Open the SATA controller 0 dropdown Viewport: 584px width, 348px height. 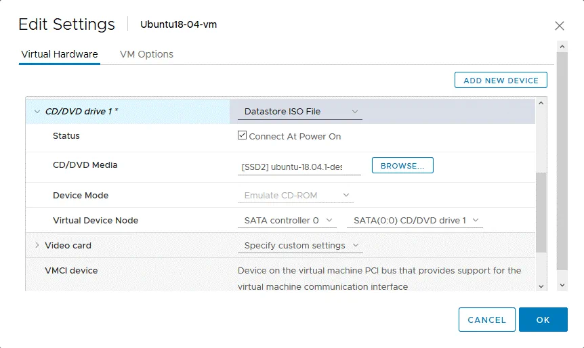(x=289, y=221)
